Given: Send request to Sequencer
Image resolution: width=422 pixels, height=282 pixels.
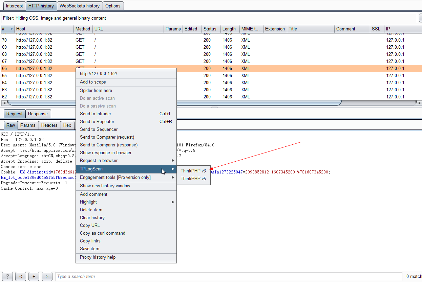Looking at the screenshot, I should 126,129.
